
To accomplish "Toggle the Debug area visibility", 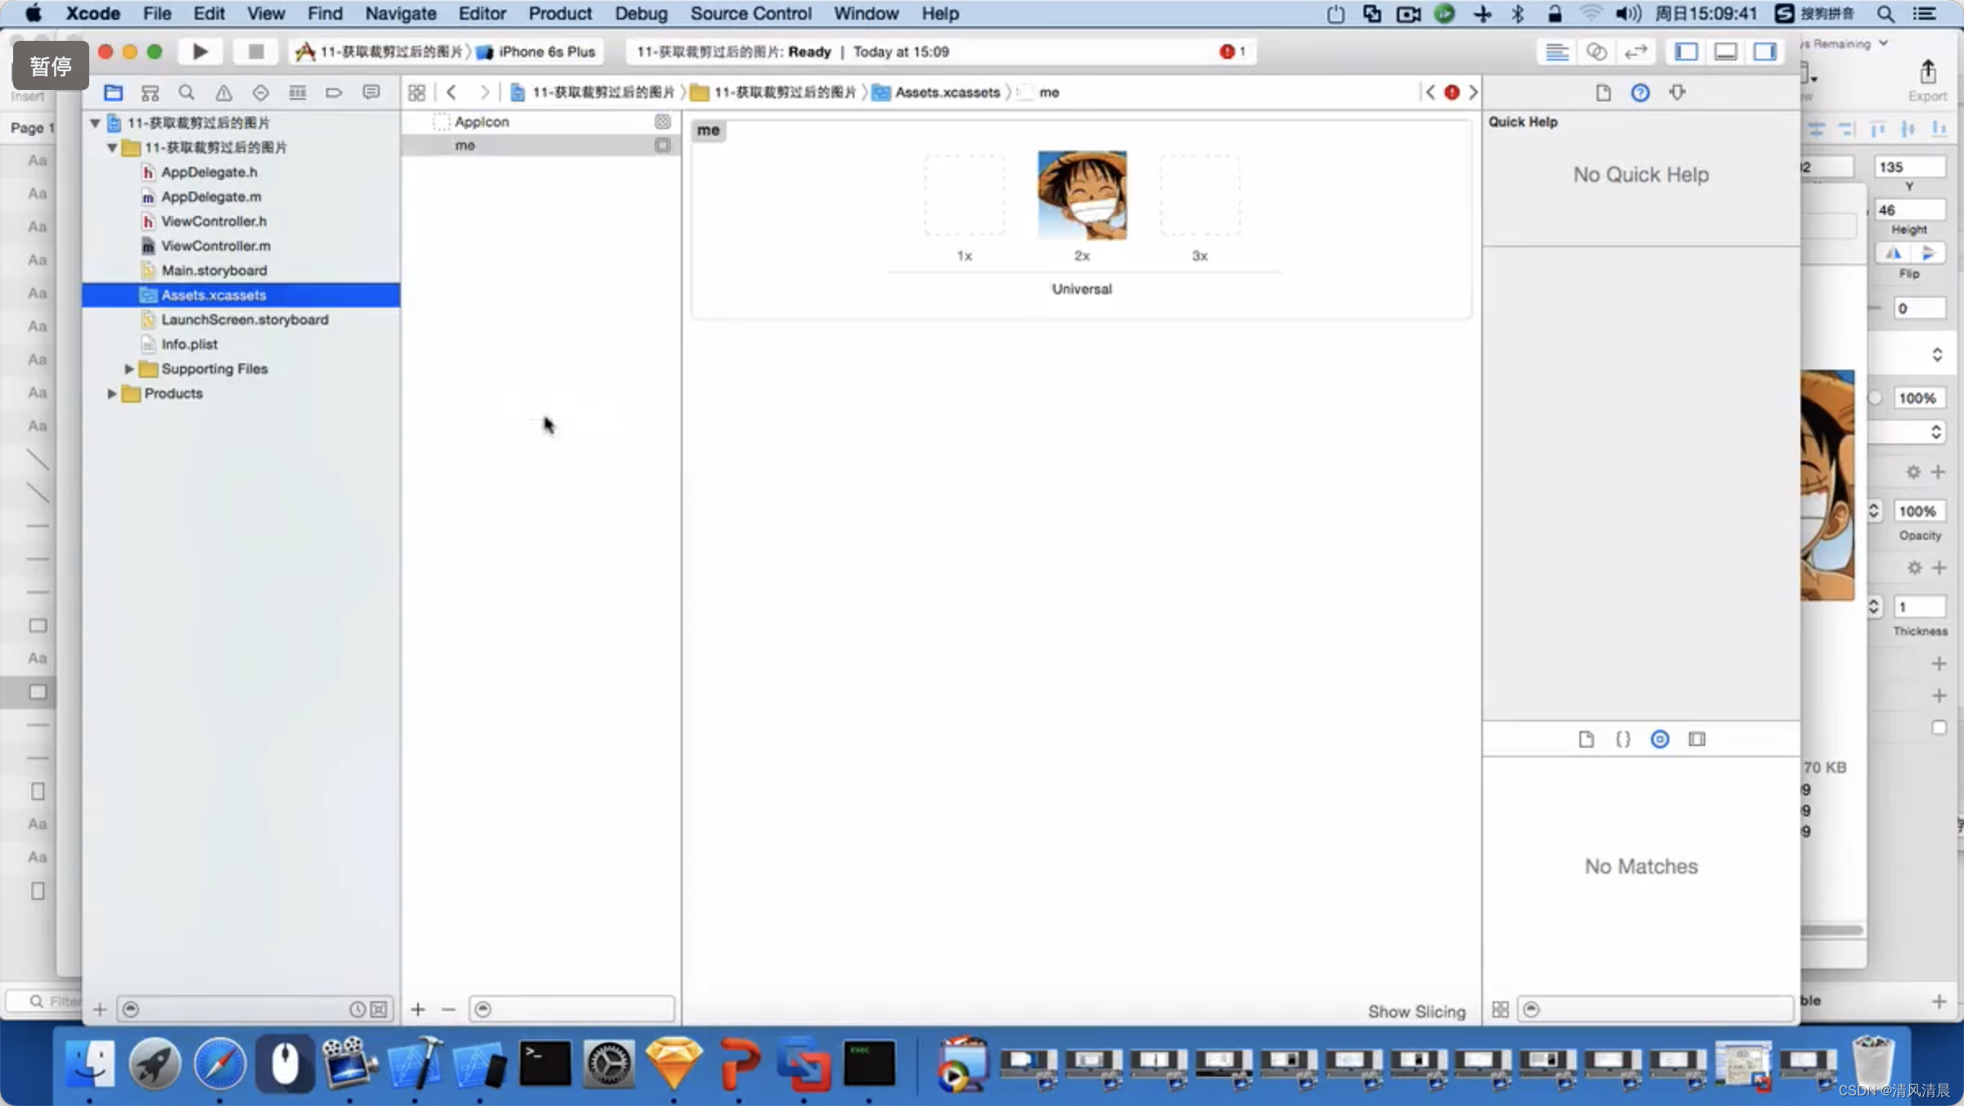I will point(1726,52).
